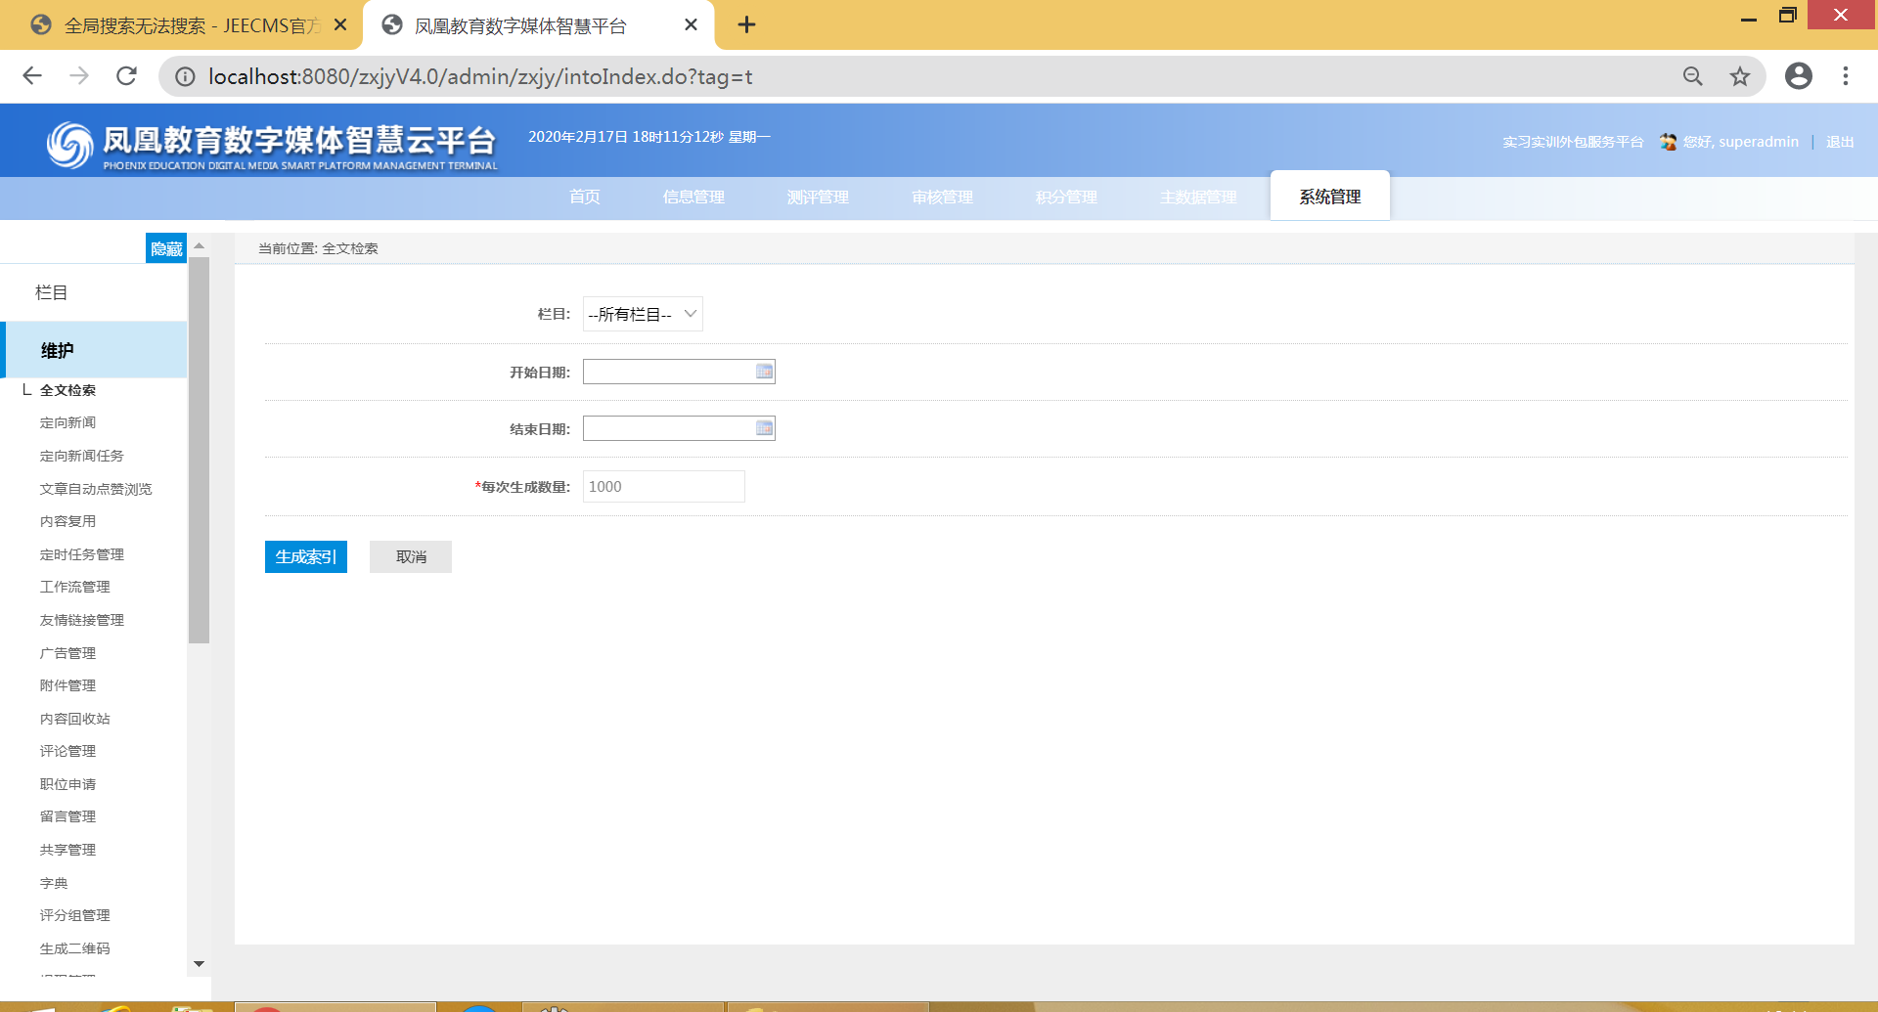Viewport: 1878px width, 1012px height.
Task: Open 字典 in the sidebar
Action: (54, 883)
